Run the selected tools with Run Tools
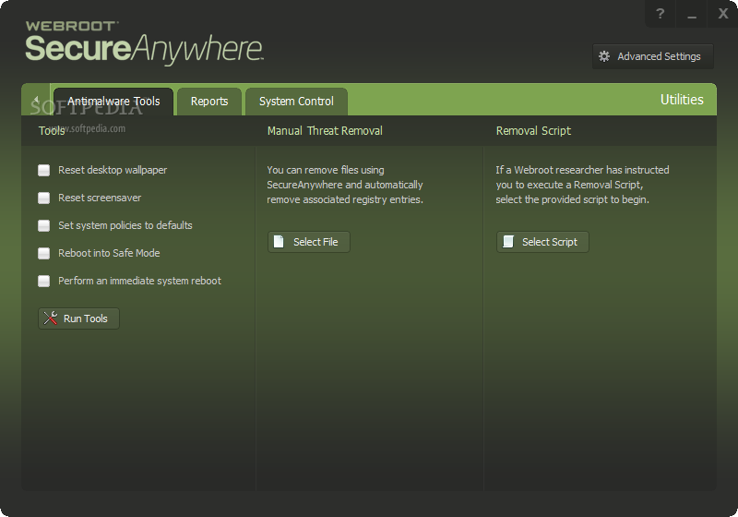Image resolution: width=738 pixels, height=517 pixels. tap(78, 319)
